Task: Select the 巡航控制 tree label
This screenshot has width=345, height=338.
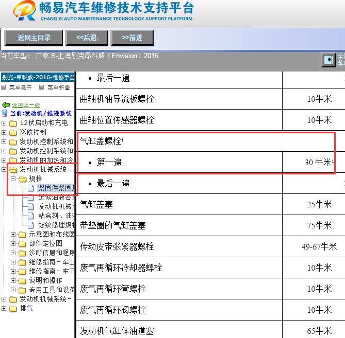Action: (33, 132)
